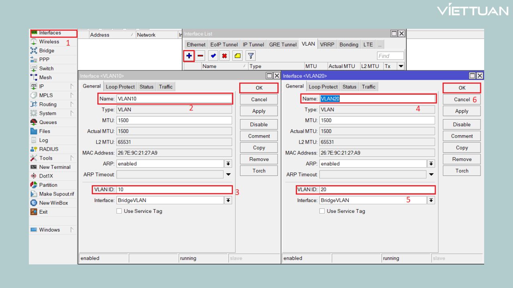Viewport: 513px width, 288px height.
Task: Click the red X disable icon
Action: click(x=224, y=56)
